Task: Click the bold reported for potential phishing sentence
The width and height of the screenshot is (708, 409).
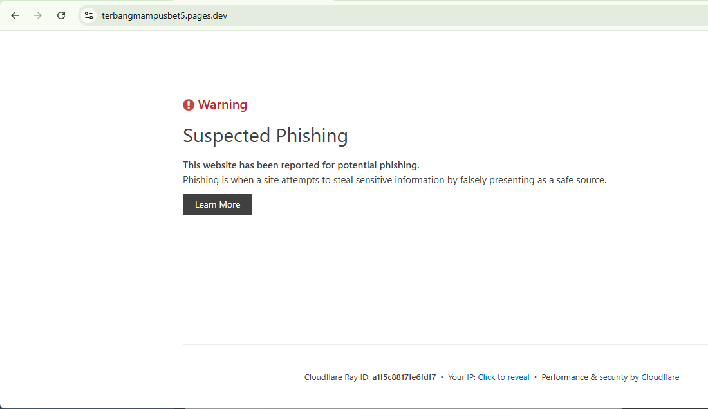Action: [x=301, y=165]
